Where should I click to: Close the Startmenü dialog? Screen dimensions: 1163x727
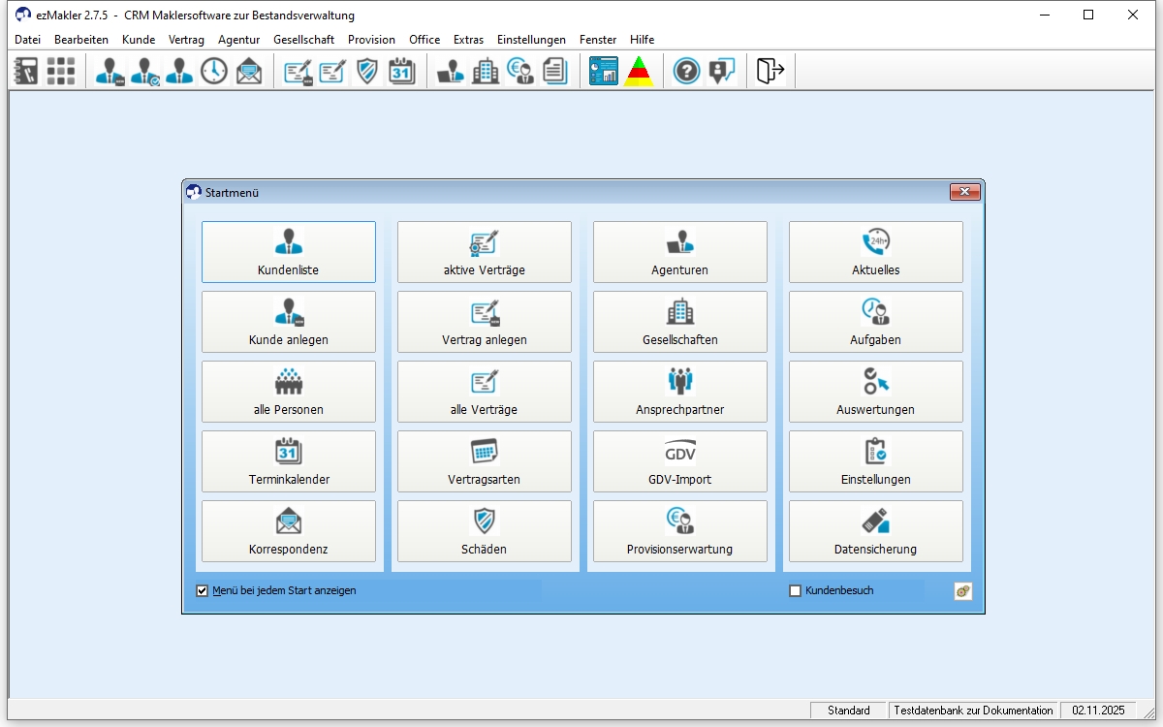[x=964, y=193]
